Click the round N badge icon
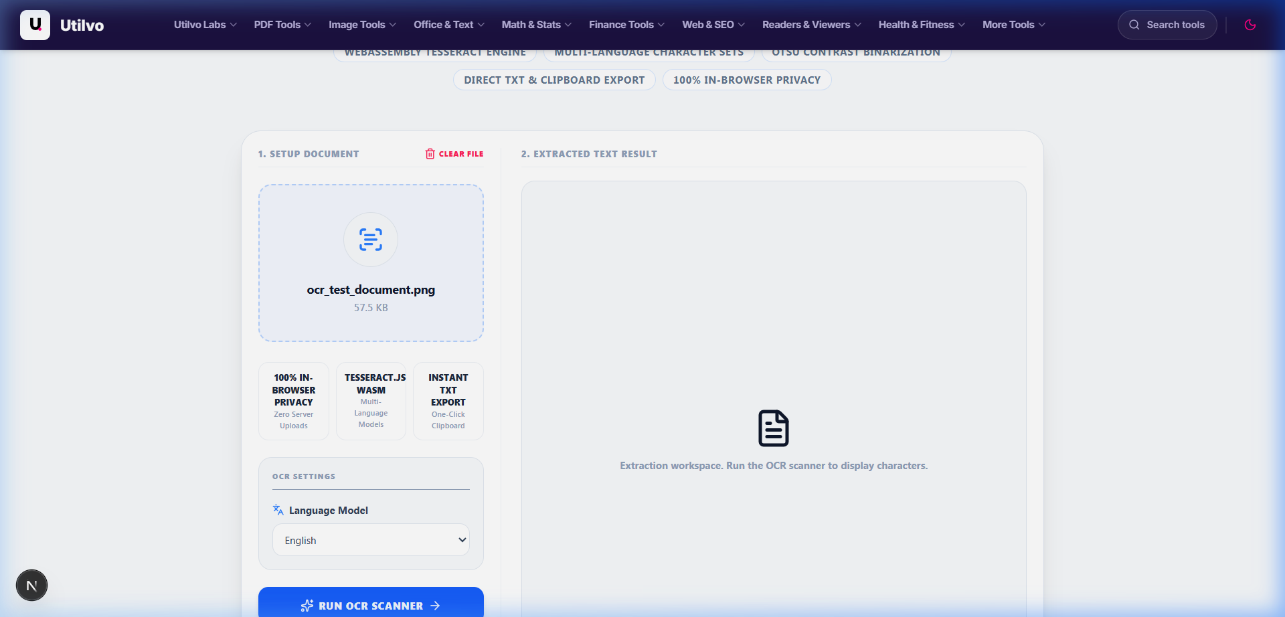The width and height of the screenshot is (1285, 617). coord(31,586)
